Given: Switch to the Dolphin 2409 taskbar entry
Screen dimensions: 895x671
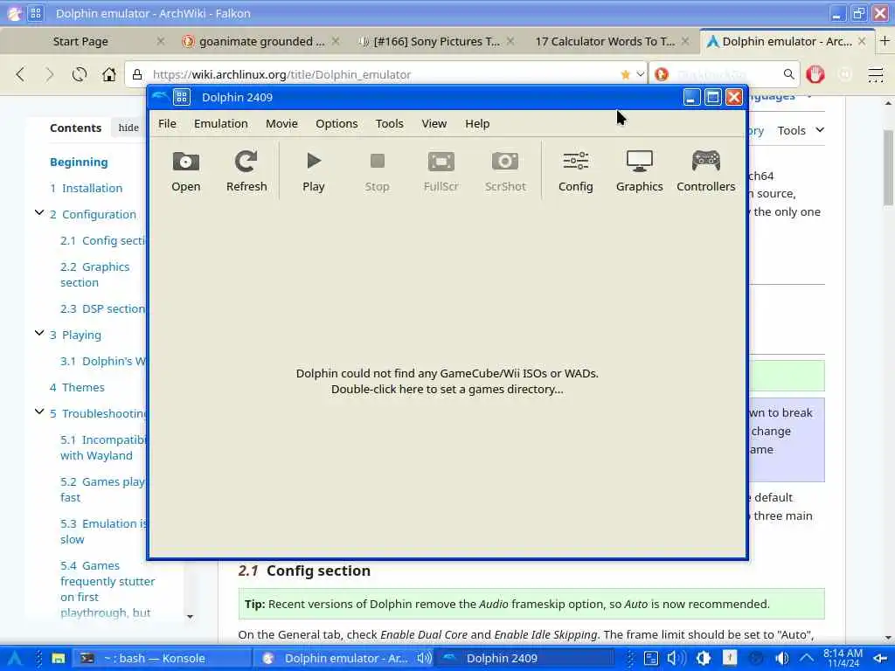Looking at the screenshot, I should (x=525, y=658).
